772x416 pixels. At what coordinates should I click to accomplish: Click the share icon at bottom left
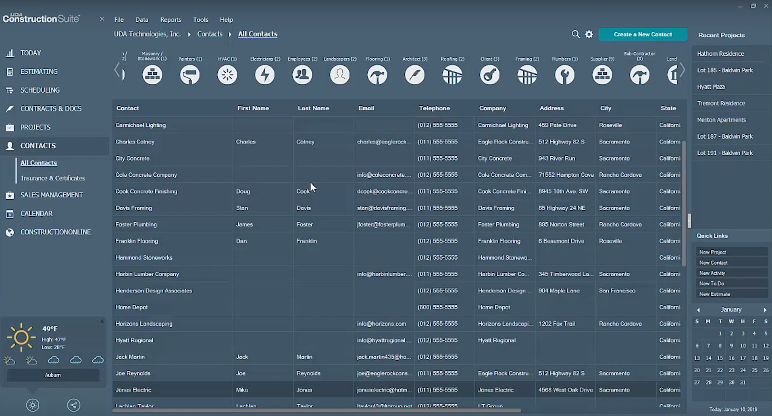pyautogui.click(x=74, y=405)
